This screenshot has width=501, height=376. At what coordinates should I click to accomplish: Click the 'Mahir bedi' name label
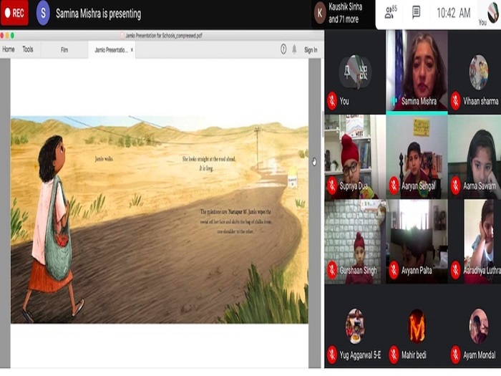(x=414, y=355)
